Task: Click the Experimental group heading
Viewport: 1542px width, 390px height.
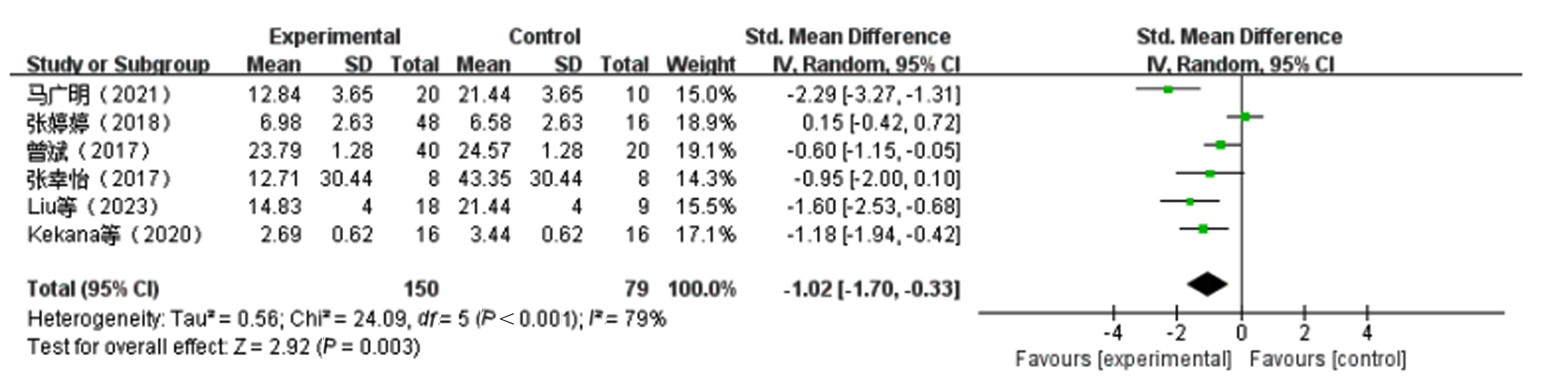Action: [x=335, y=36]
